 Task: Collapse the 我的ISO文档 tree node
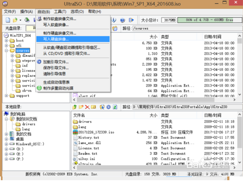click(6, 119)
